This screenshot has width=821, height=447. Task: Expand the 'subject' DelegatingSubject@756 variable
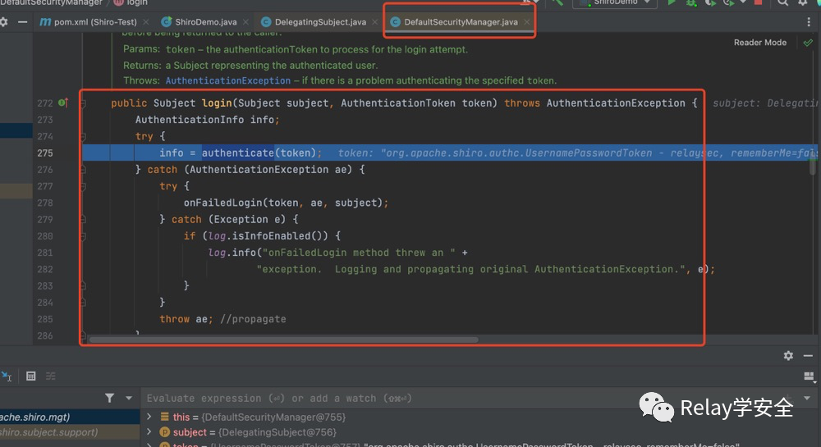click(149, 432)
